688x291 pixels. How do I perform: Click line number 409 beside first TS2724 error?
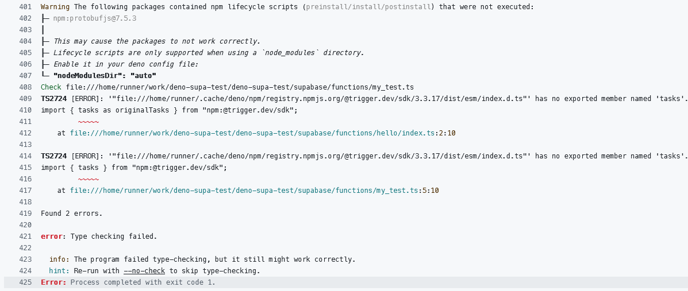point(25,99)
